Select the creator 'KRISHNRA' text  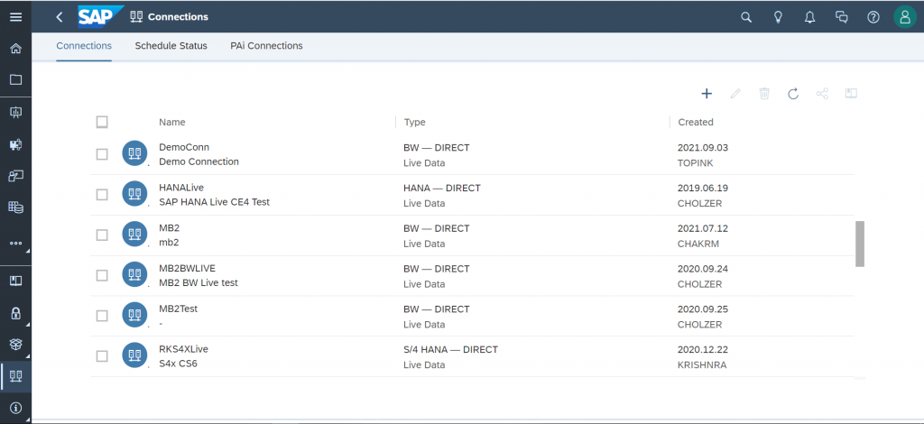[x=702, y=364]
